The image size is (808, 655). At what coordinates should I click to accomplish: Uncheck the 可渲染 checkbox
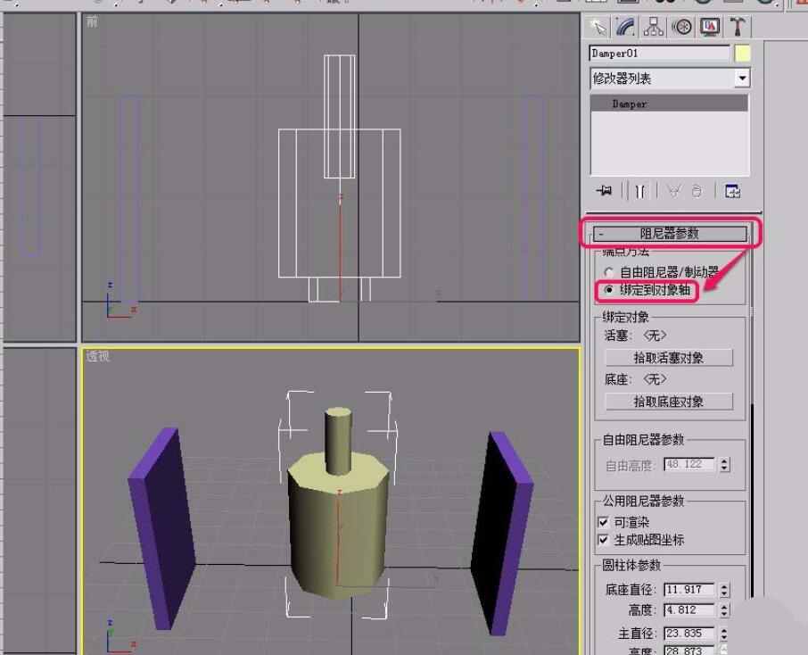point(603,521)
